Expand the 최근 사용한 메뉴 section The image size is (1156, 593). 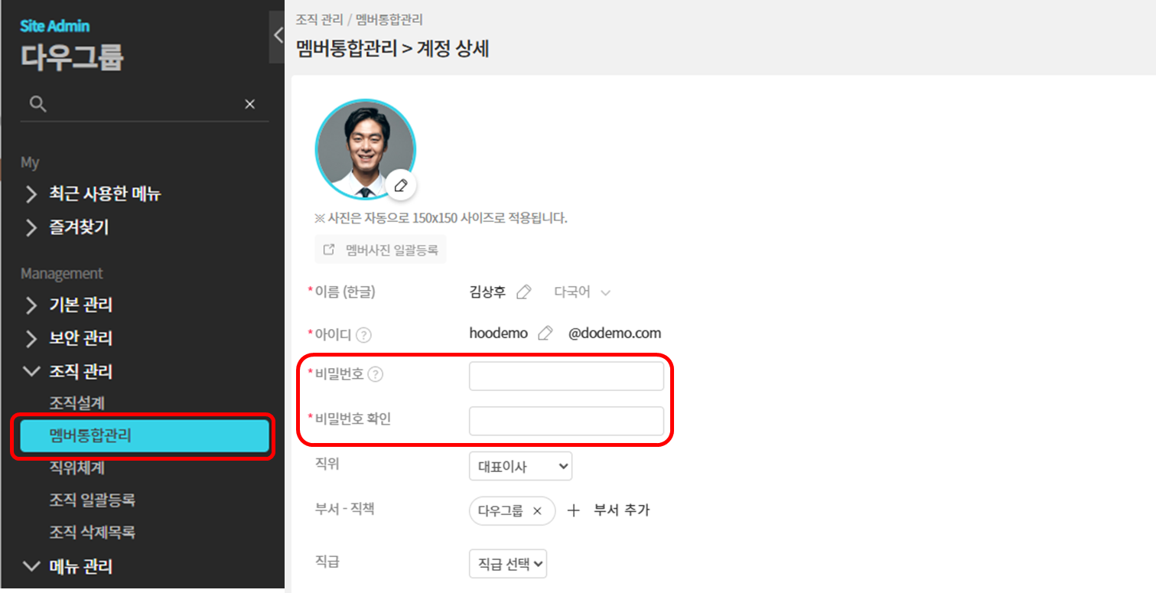pyautogui.click(x=31, y=194)
